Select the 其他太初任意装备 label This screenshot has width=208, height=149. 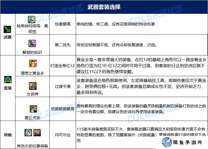tap(32, 146)
